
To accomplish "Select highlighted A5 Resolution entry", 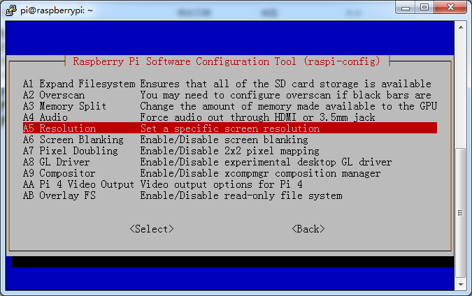I will point(230,128).
